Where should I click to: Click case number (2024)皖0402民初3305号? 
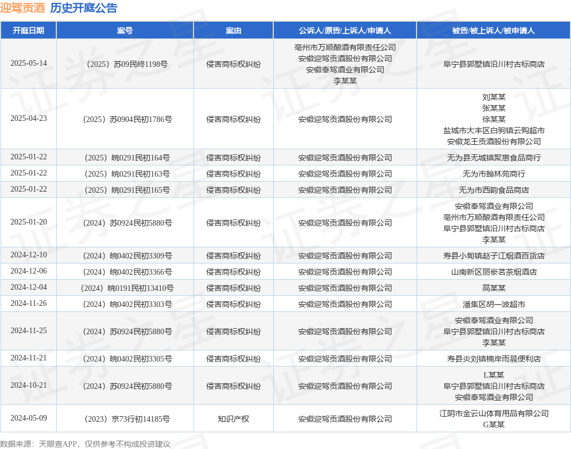point(127,359)
